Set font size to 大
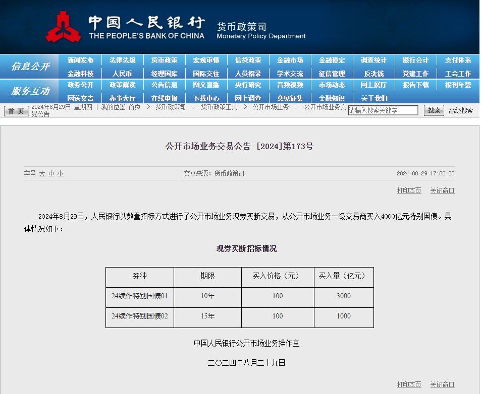The height and width of the screenshot is (394, 482). point(42,173)
